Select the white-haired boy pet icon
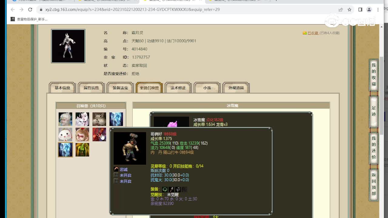This screenshot has height=218, width=388. pos(65,119)
